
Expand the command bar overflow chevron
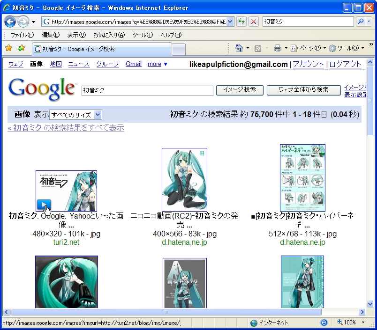point(371,44)
